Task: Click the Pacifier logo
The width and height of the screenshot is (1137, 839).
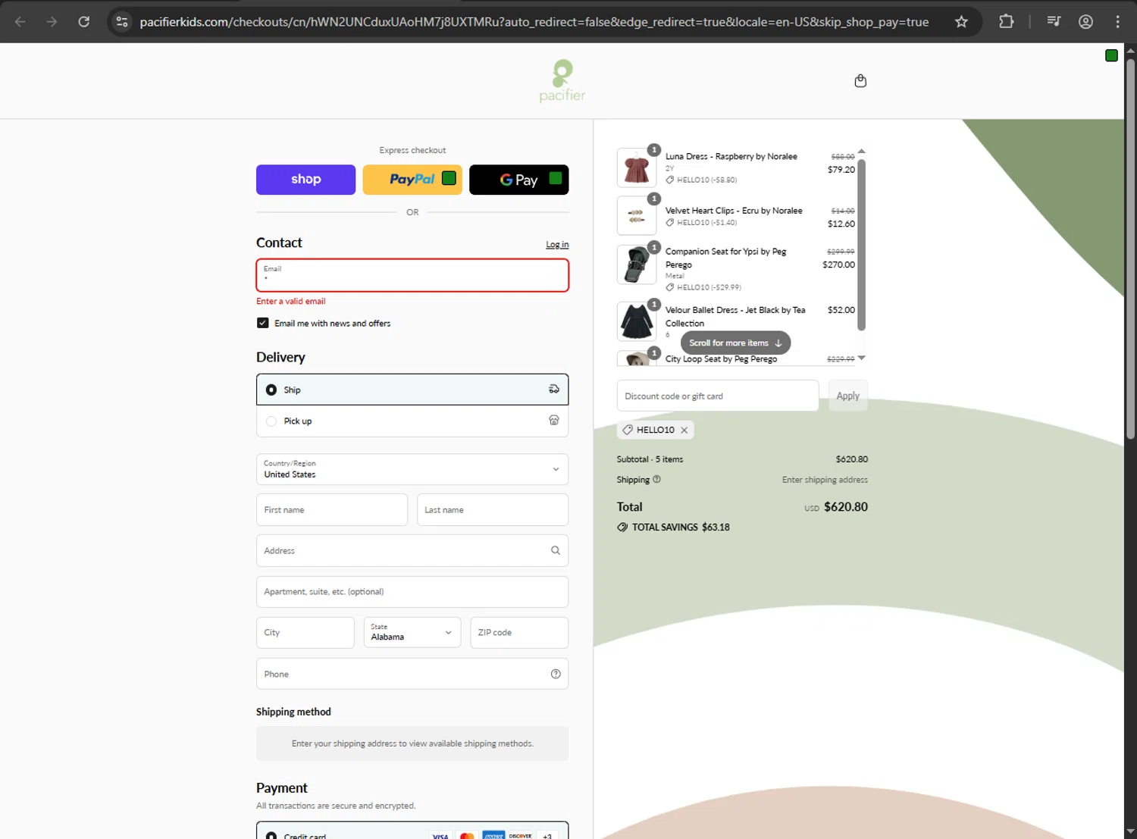Action: pos(562,80)
